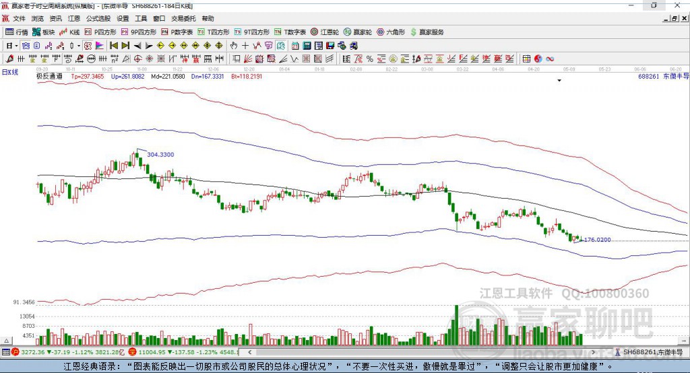The width and height of the screenshot is (690, 373).
Task: Click the up triangle at volume panel corner
Action: [6, 341]
